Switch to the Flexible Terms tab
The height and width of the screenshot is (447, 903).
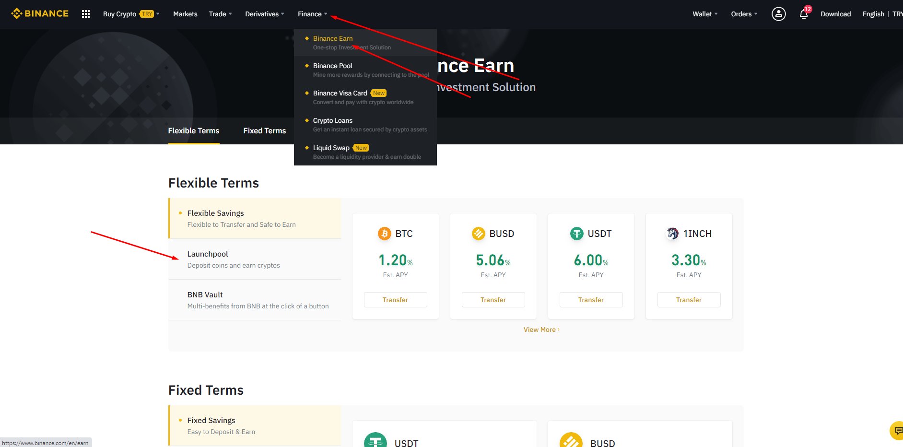pyautogui.click(x=194, y=130)
